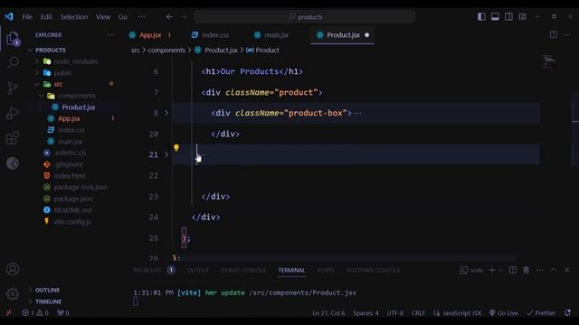The width and height of the screenshot is (579, 325).
Task: Click the round icon below Extensions in the activity bar
Action: (x=13, y=163)
